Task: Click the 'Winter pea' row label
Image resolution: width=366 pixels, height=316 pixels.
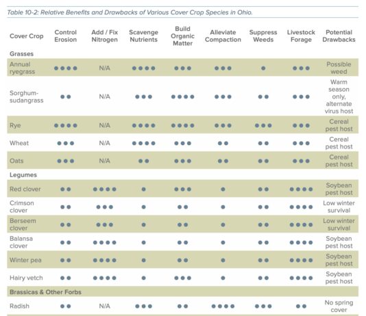Action: (x=25, y=260)
